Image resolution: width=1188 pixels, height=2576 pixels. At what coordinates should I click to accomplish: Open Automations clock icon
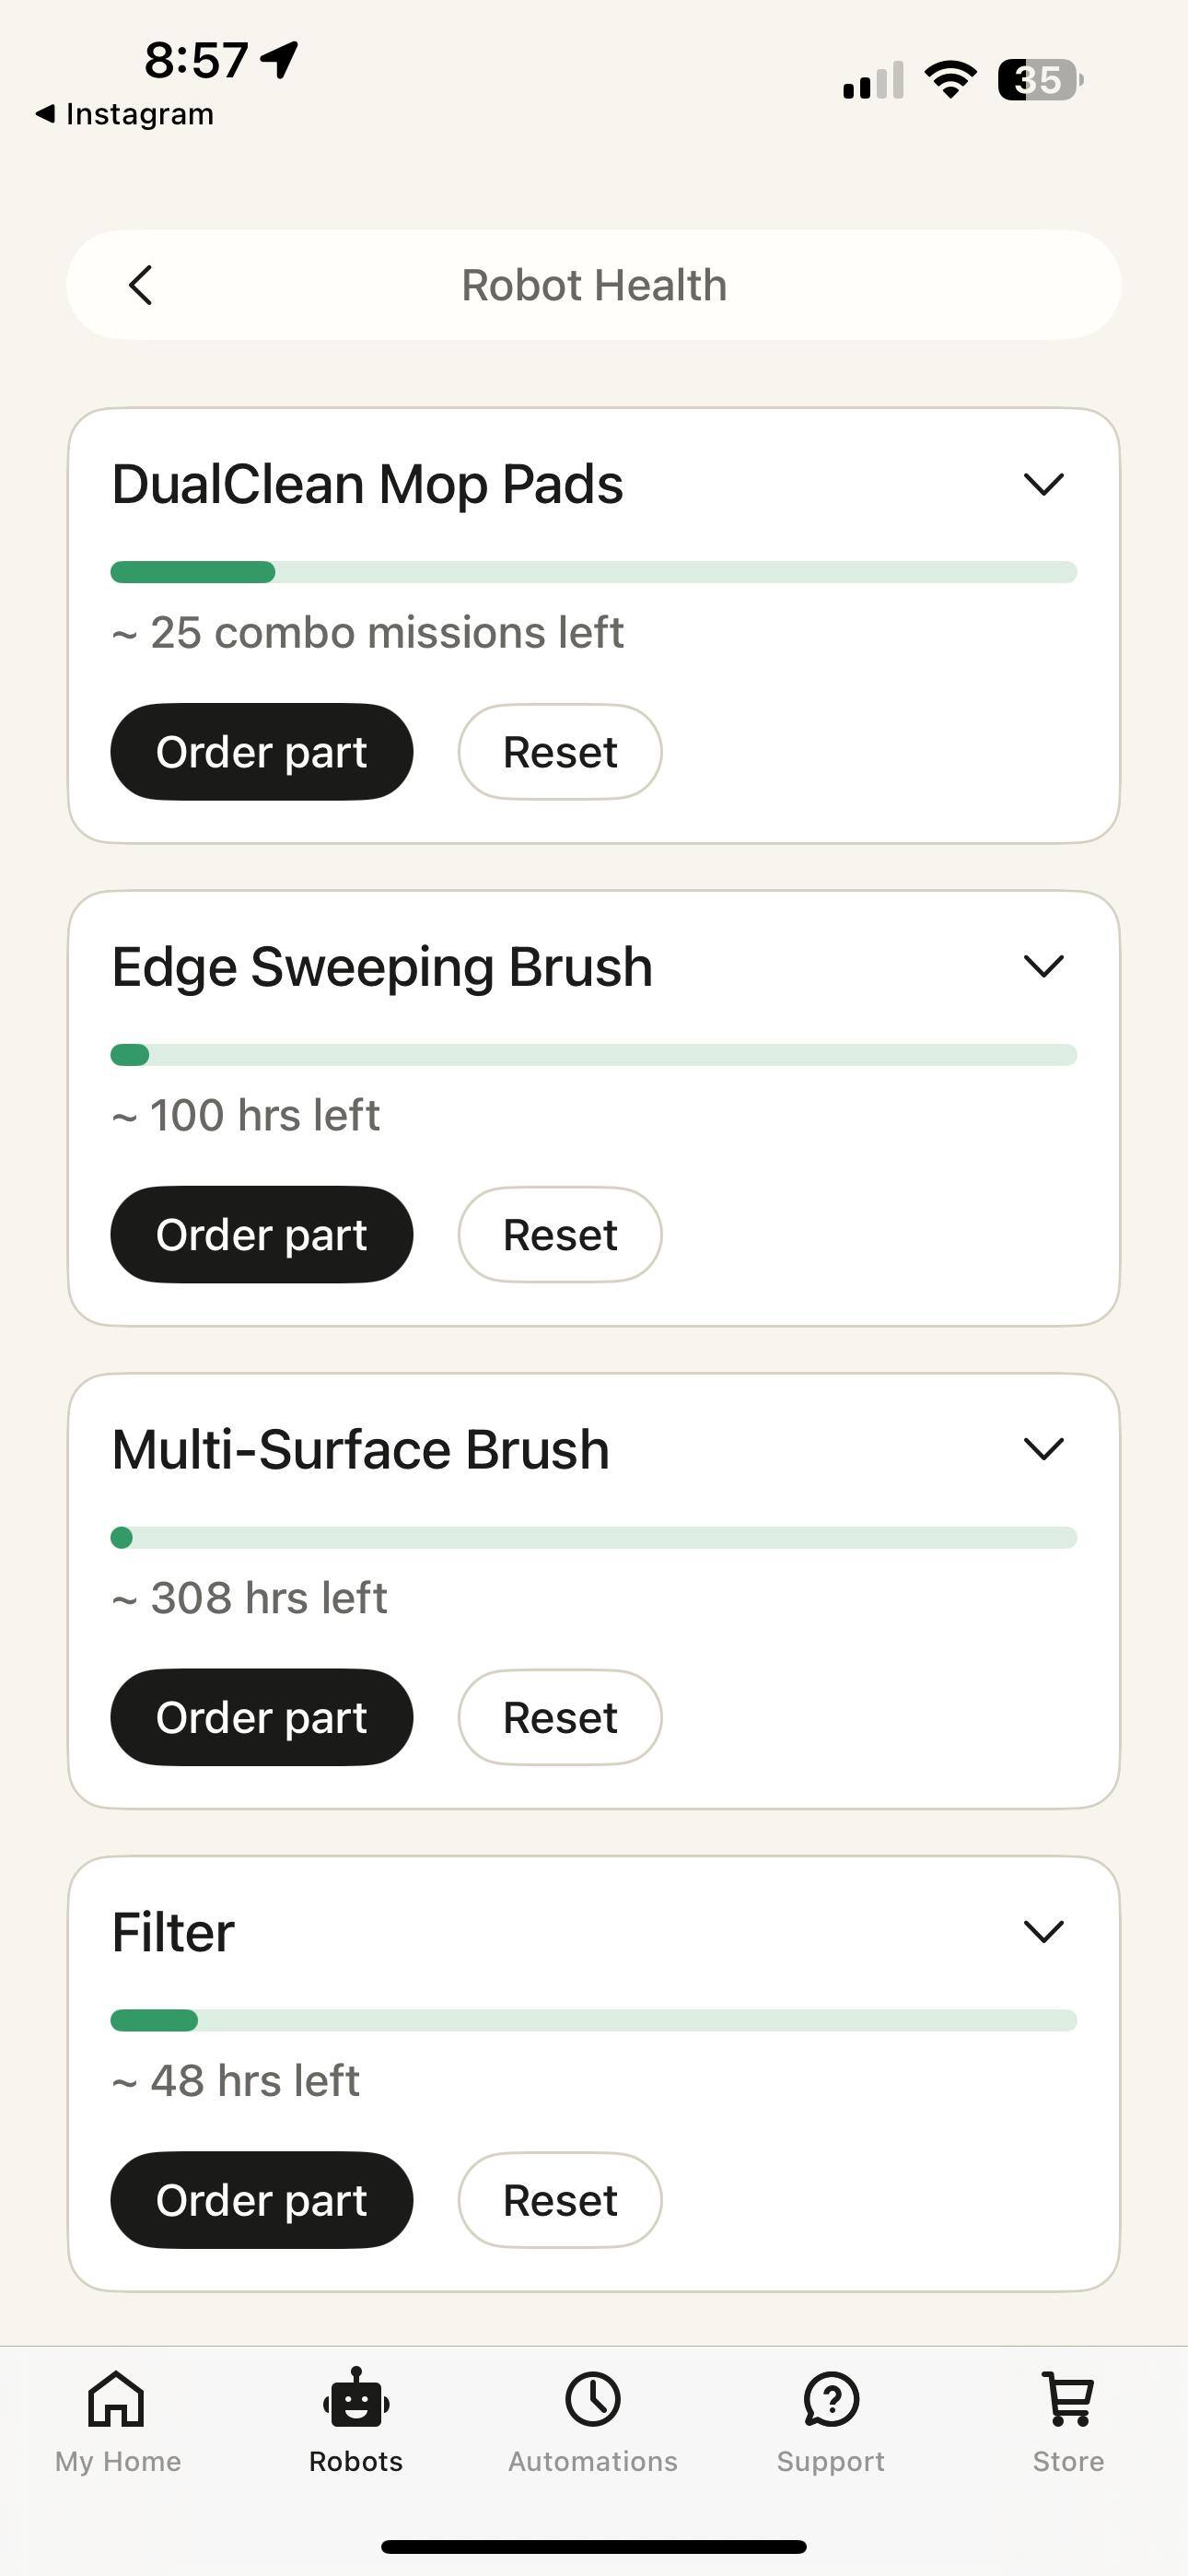point(593,2399)
